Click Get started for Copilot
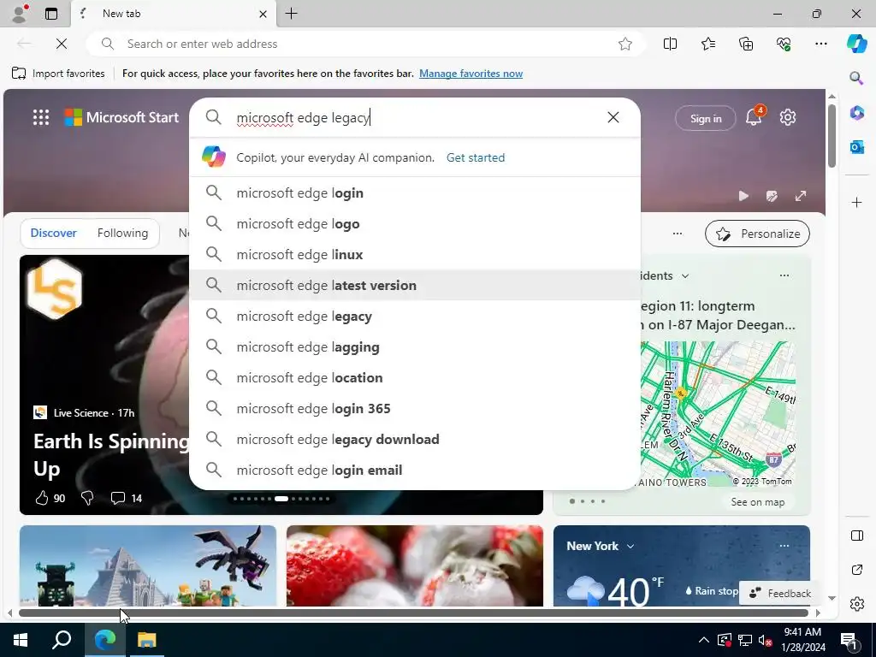 476,157
